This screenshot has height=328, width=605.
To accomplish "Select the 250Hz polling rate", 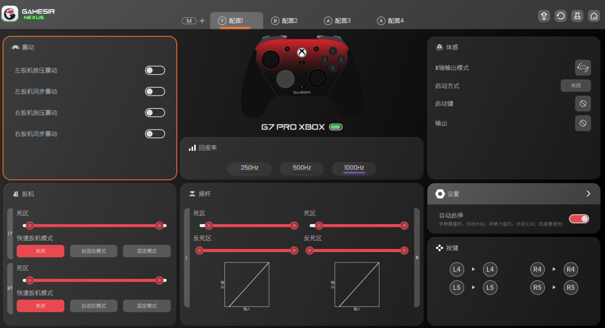I will 250,168.
